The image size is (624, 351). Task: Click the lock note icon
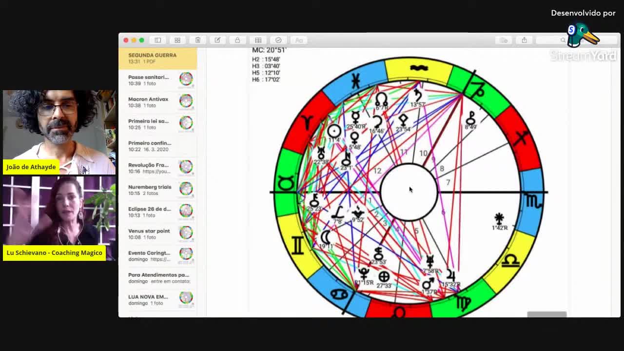tap(237, 40)
